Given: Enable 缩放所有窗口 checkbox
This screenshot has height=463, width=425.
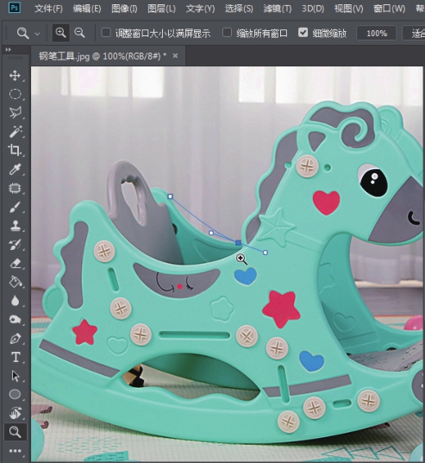Looking at the screenshot, I should tap(227, 32).
